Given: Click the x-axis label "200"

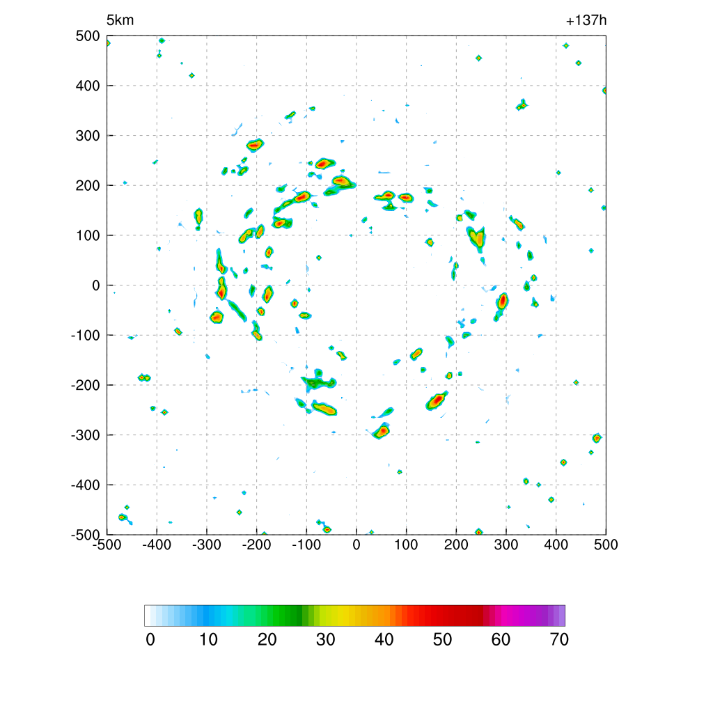Looking at the screenshot, I should [x=456, y=544].
